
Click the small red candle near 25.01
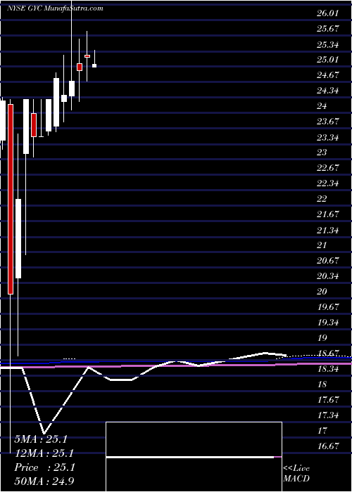click(x=80, y=67)
